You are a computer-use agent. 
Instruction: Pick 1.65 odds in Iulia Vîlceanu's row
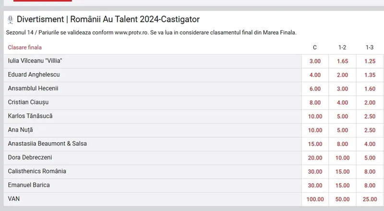pyautogui.click(x=342, y=61)
